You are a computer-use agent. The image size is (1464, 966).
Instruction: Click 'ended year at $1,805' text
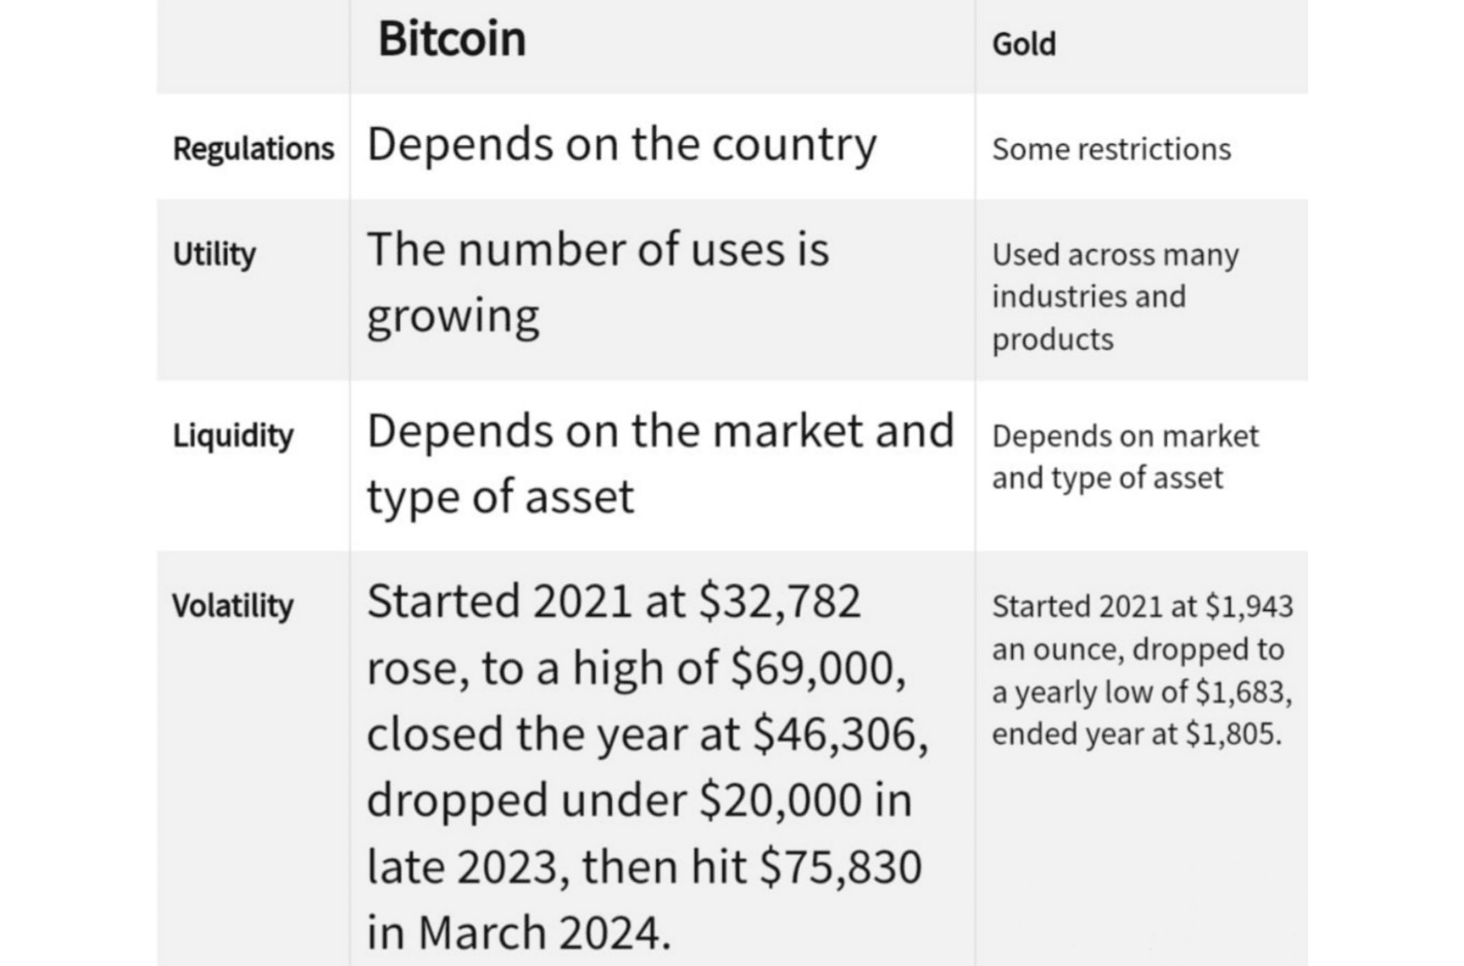pos(1136,734)
